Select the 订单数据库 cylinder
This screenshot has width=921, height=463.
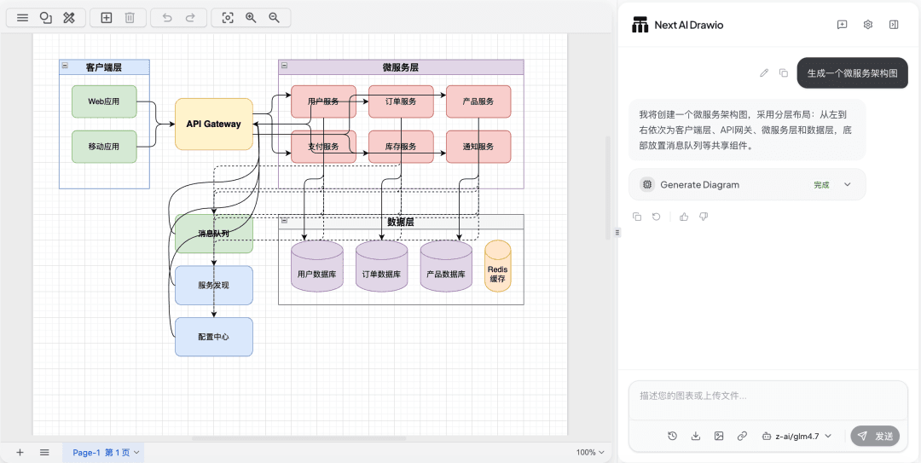click(x=382, y=266)
